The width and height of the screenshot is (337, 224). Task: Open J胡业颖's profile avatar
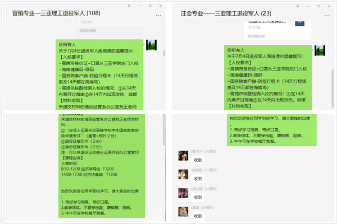point(182,193)
